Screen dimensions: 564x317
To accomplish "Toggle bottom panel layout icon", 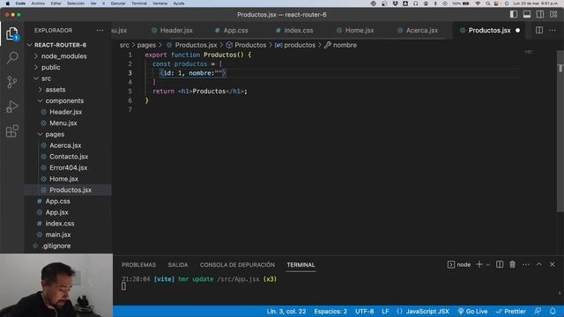I will tap(527, 14).
